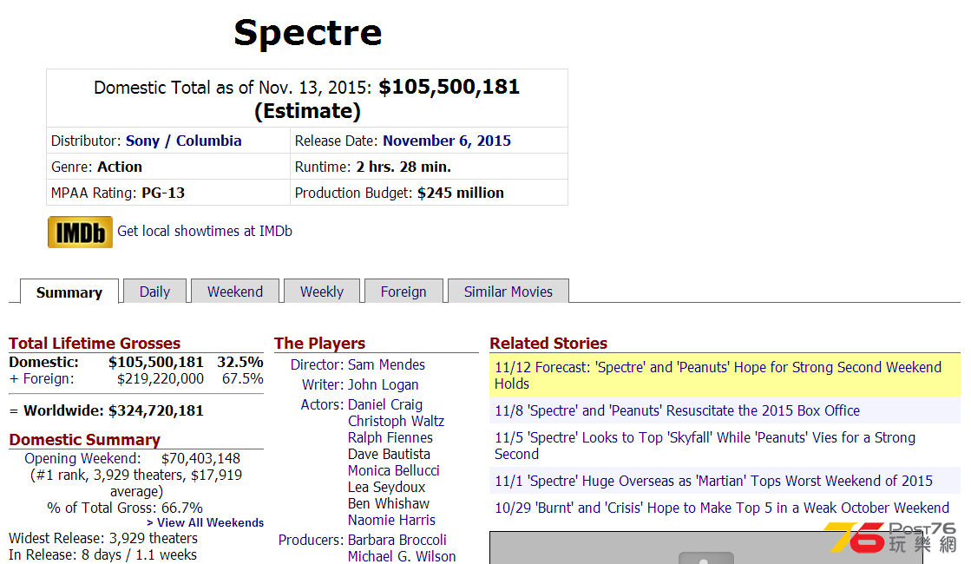Open the 11/12 Forecast highlighted story
Screen dimensions: 971x564
point(725,375)
